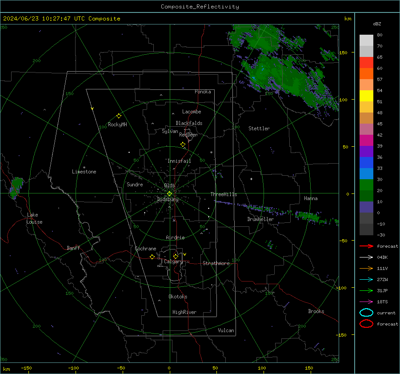
Task: Click the light gray swatch between 80 and 70
Action: [x=366, y=40]
